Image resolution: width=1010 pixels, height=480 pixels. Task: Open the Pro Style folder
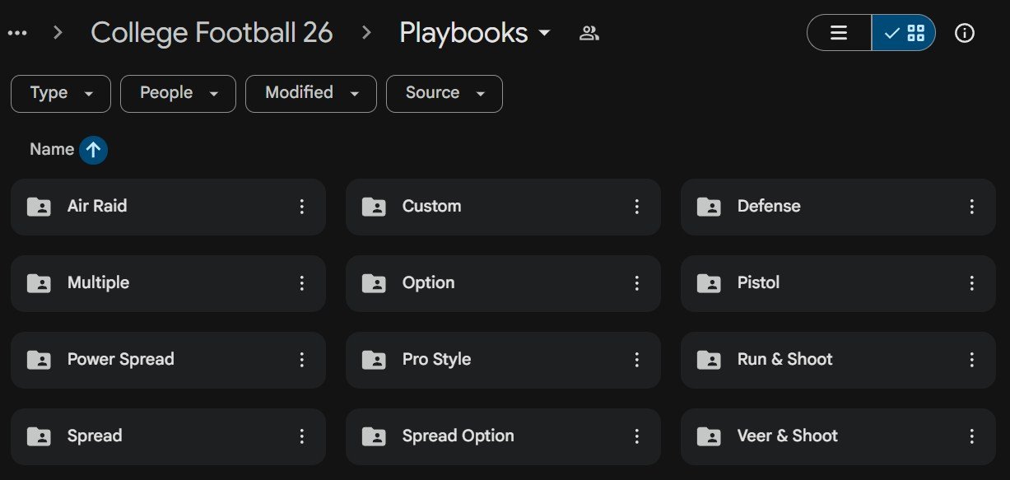[x=503, y=360]
